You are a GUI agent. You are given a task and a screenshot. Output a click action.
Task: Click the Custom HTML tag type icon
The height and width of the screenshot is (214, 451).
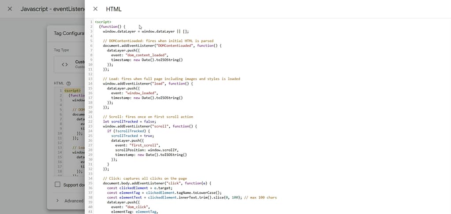pyautogui.click(x=65, y=64)
